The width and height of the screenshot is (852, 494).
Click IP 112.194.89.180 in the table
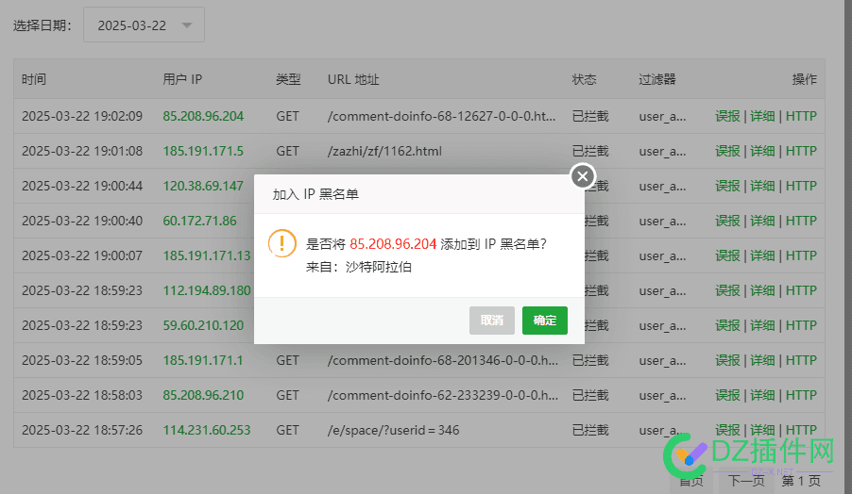pos(207,290)
